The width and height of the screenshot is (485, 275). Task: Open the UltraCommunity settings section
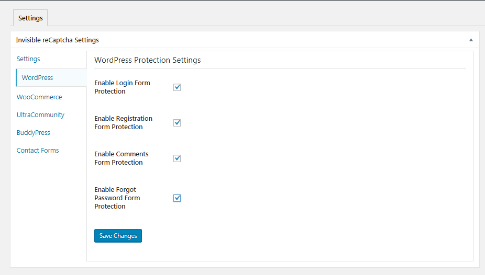click(x=40, y=115)
